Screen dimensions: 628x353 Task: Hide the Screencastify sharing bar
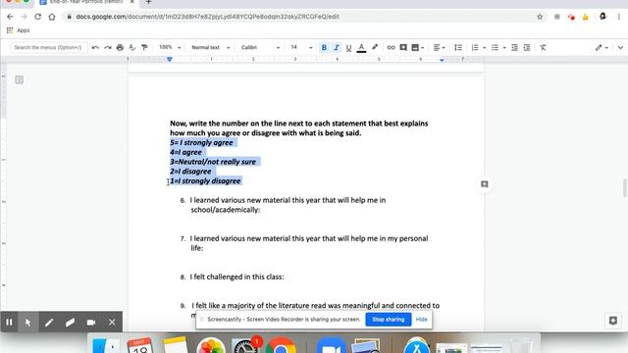421,320
